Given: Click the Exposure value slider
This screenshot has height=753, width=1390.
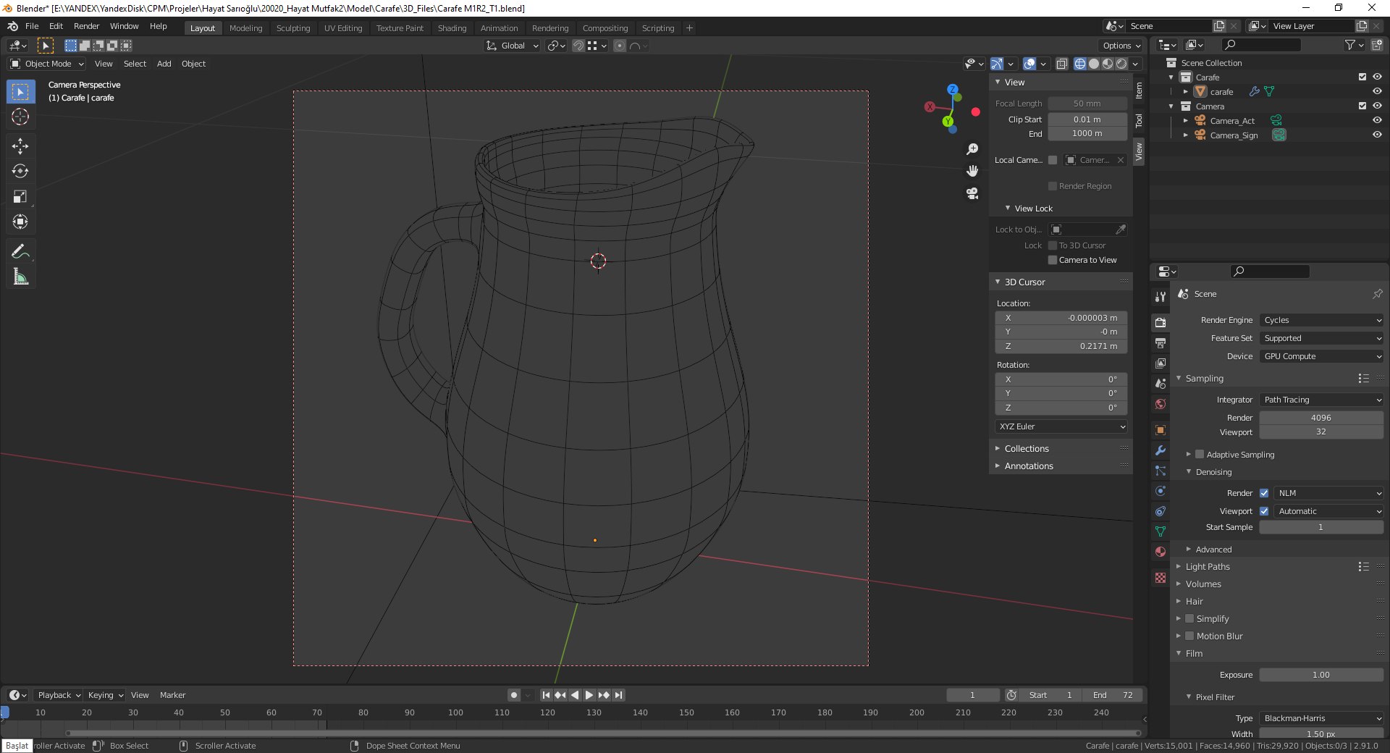Looking at the screenshot, I should (1321, 675).
